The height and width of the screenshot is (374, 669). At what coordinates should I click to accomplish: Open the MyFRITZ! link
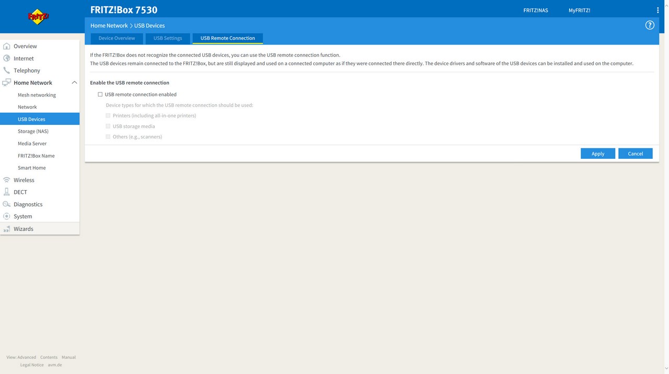pyautogui.click(x=579, y=10)
